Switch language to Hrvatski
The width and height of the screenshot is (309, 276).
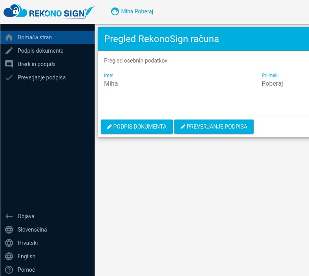(x=48, y=243)
